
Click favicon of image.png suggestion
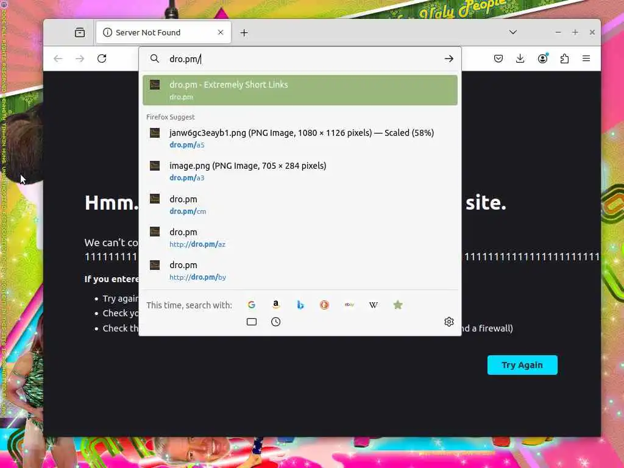tap(155, 166)
